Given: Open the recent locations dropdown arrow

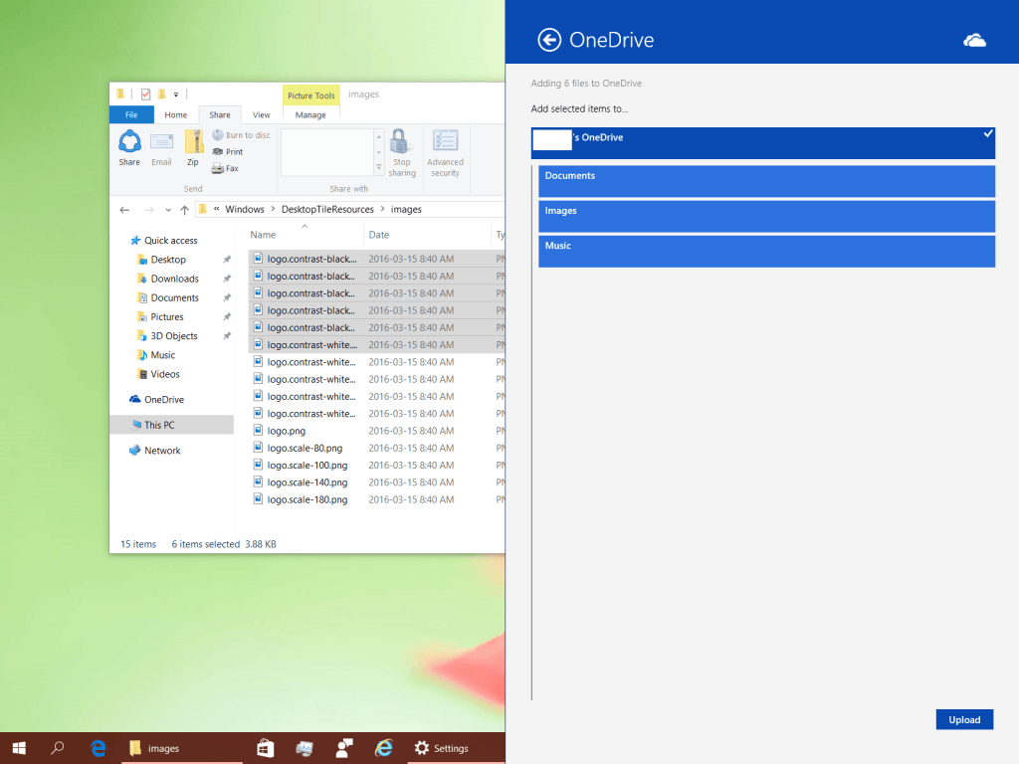Looking at the screenshot, I should pyautogui.click(x=167, y=210).
